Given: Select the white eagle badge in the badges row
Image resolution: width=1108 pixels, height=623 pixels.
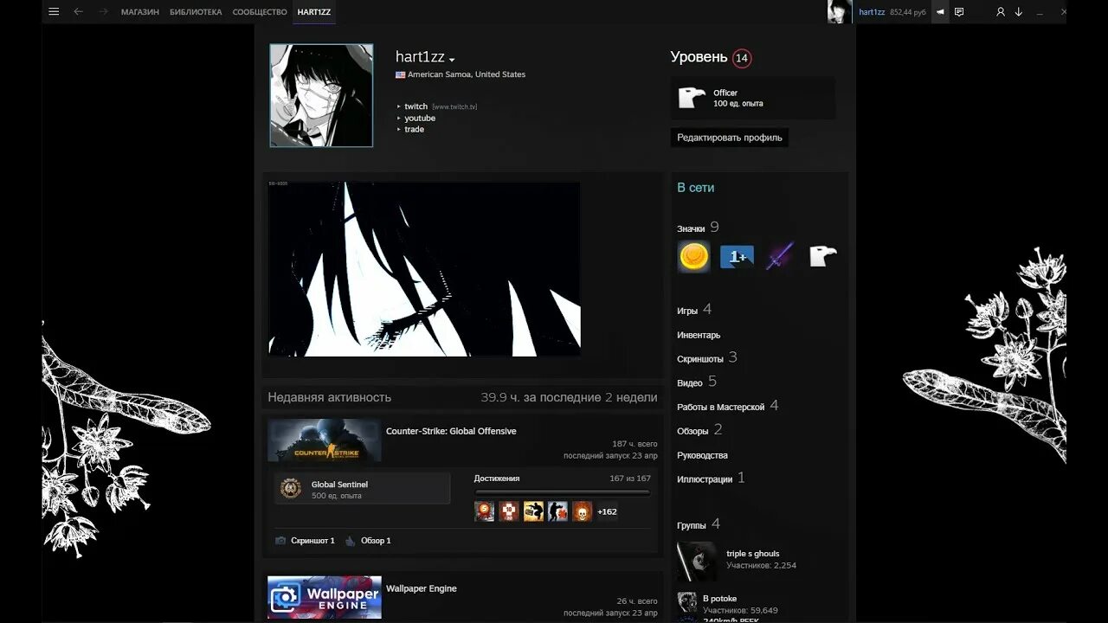Looking at the screenshot, I should pyautogui.click(x=822, y=256).
